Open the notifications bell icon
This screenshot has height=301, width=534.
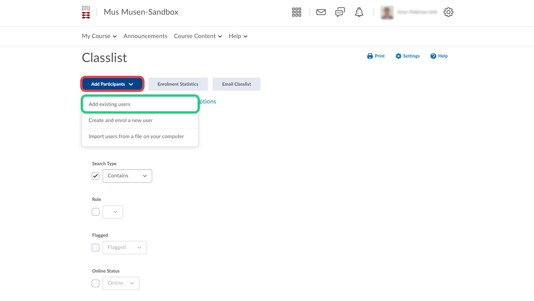click(359, 12)
